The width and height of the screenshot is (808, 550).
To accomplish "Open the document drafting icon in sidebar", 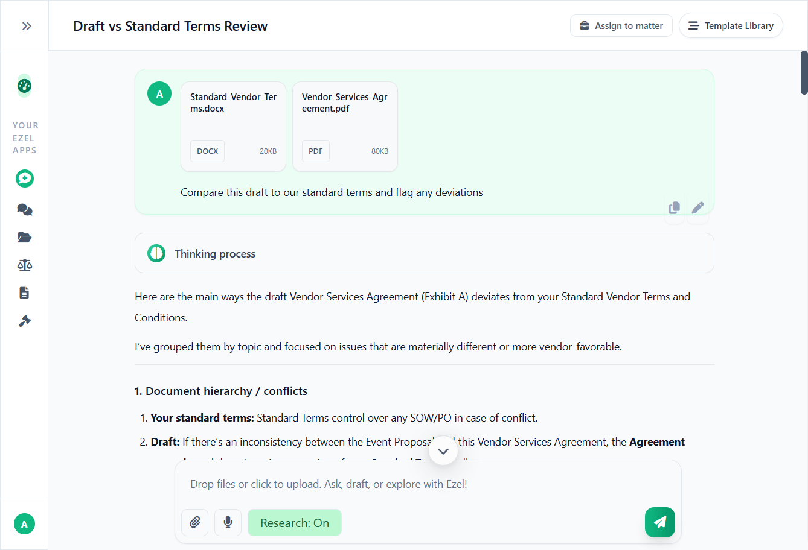I will click(24, 292).
